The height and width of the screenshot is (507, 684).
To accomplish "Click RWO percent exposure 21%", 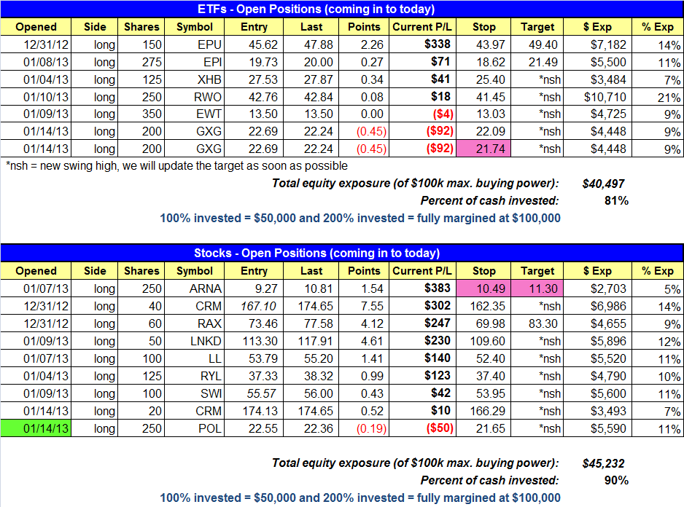I will coord(669,98).
